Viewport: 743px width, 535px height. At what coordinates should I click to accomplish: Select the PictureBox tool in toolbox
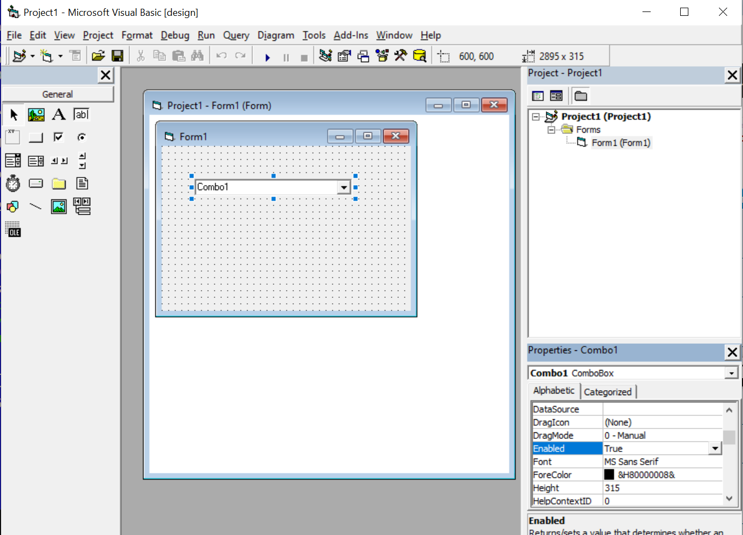pyautogui.click(x=36, y=115)
